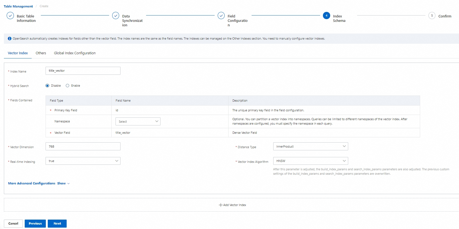Select Disable for Hybrid Search
459x229 pixels.
(x=47, y=86)
